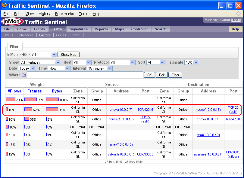The height and width of the screenshot is (178, 244).
Task: Focus the Where filter input field
Action: click(x=85, y=75)
